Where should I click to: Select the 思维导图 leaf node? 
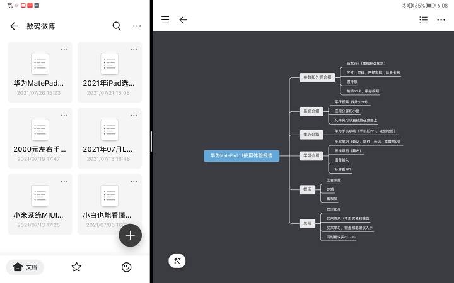(347, 151)
